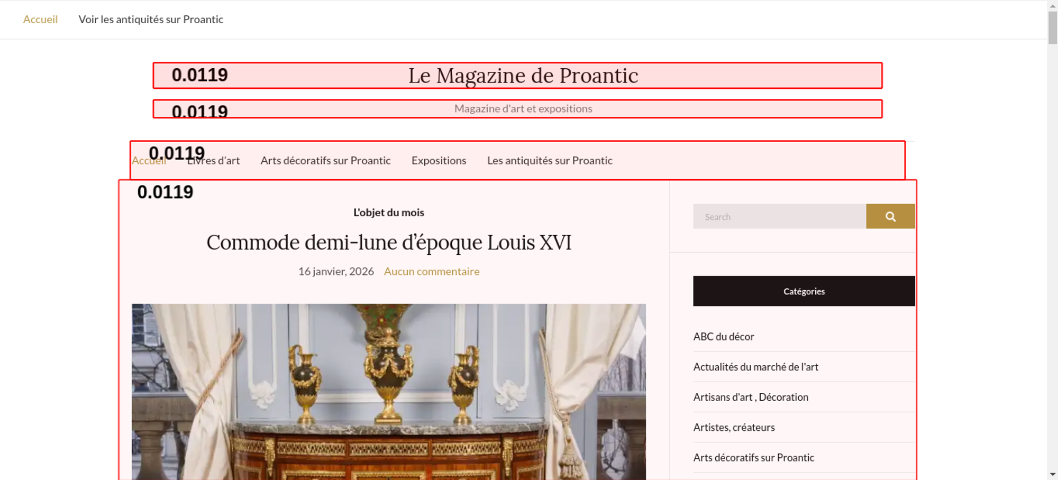This screenshot has height=480, width=1058.
Task: Click the scrollbar down arrow
Action: (x=1053, y=474)
